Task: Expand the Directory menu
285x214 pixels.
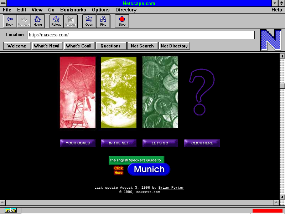Action: click(126, 10)
